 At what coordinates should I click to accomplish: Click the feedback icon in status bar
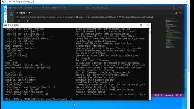177,95
